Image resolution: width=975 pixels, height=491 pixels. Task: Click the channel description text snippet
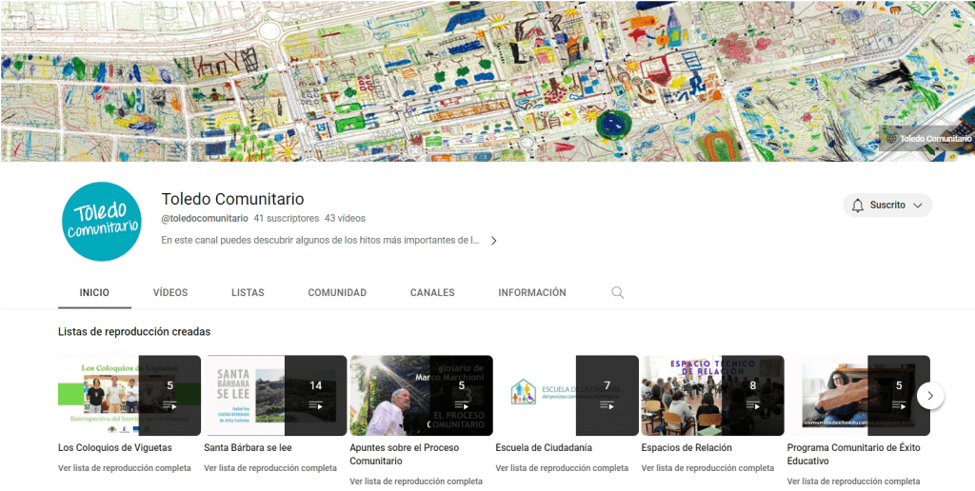click(x=321, y=240)
